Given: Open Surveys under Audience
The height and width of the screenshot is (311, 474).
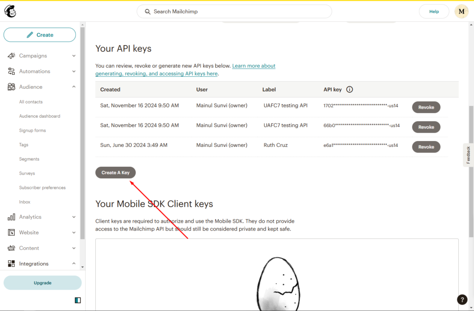Looking at the screenshot, I should tap(27, 173).
